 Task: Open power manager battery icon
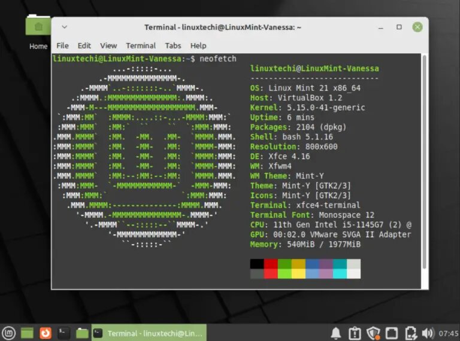(x=410, y=333)
